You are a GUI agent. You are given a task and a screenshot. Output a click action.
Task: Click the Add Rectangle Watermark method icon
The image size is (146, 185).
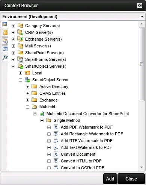click(x=56, y=134)
